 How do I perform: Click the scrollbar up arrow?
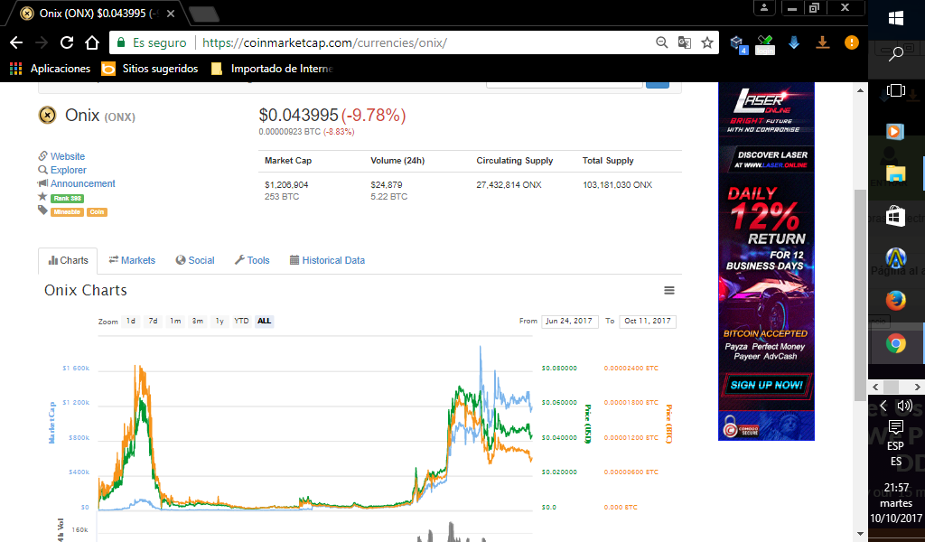[x=860, y=90]
